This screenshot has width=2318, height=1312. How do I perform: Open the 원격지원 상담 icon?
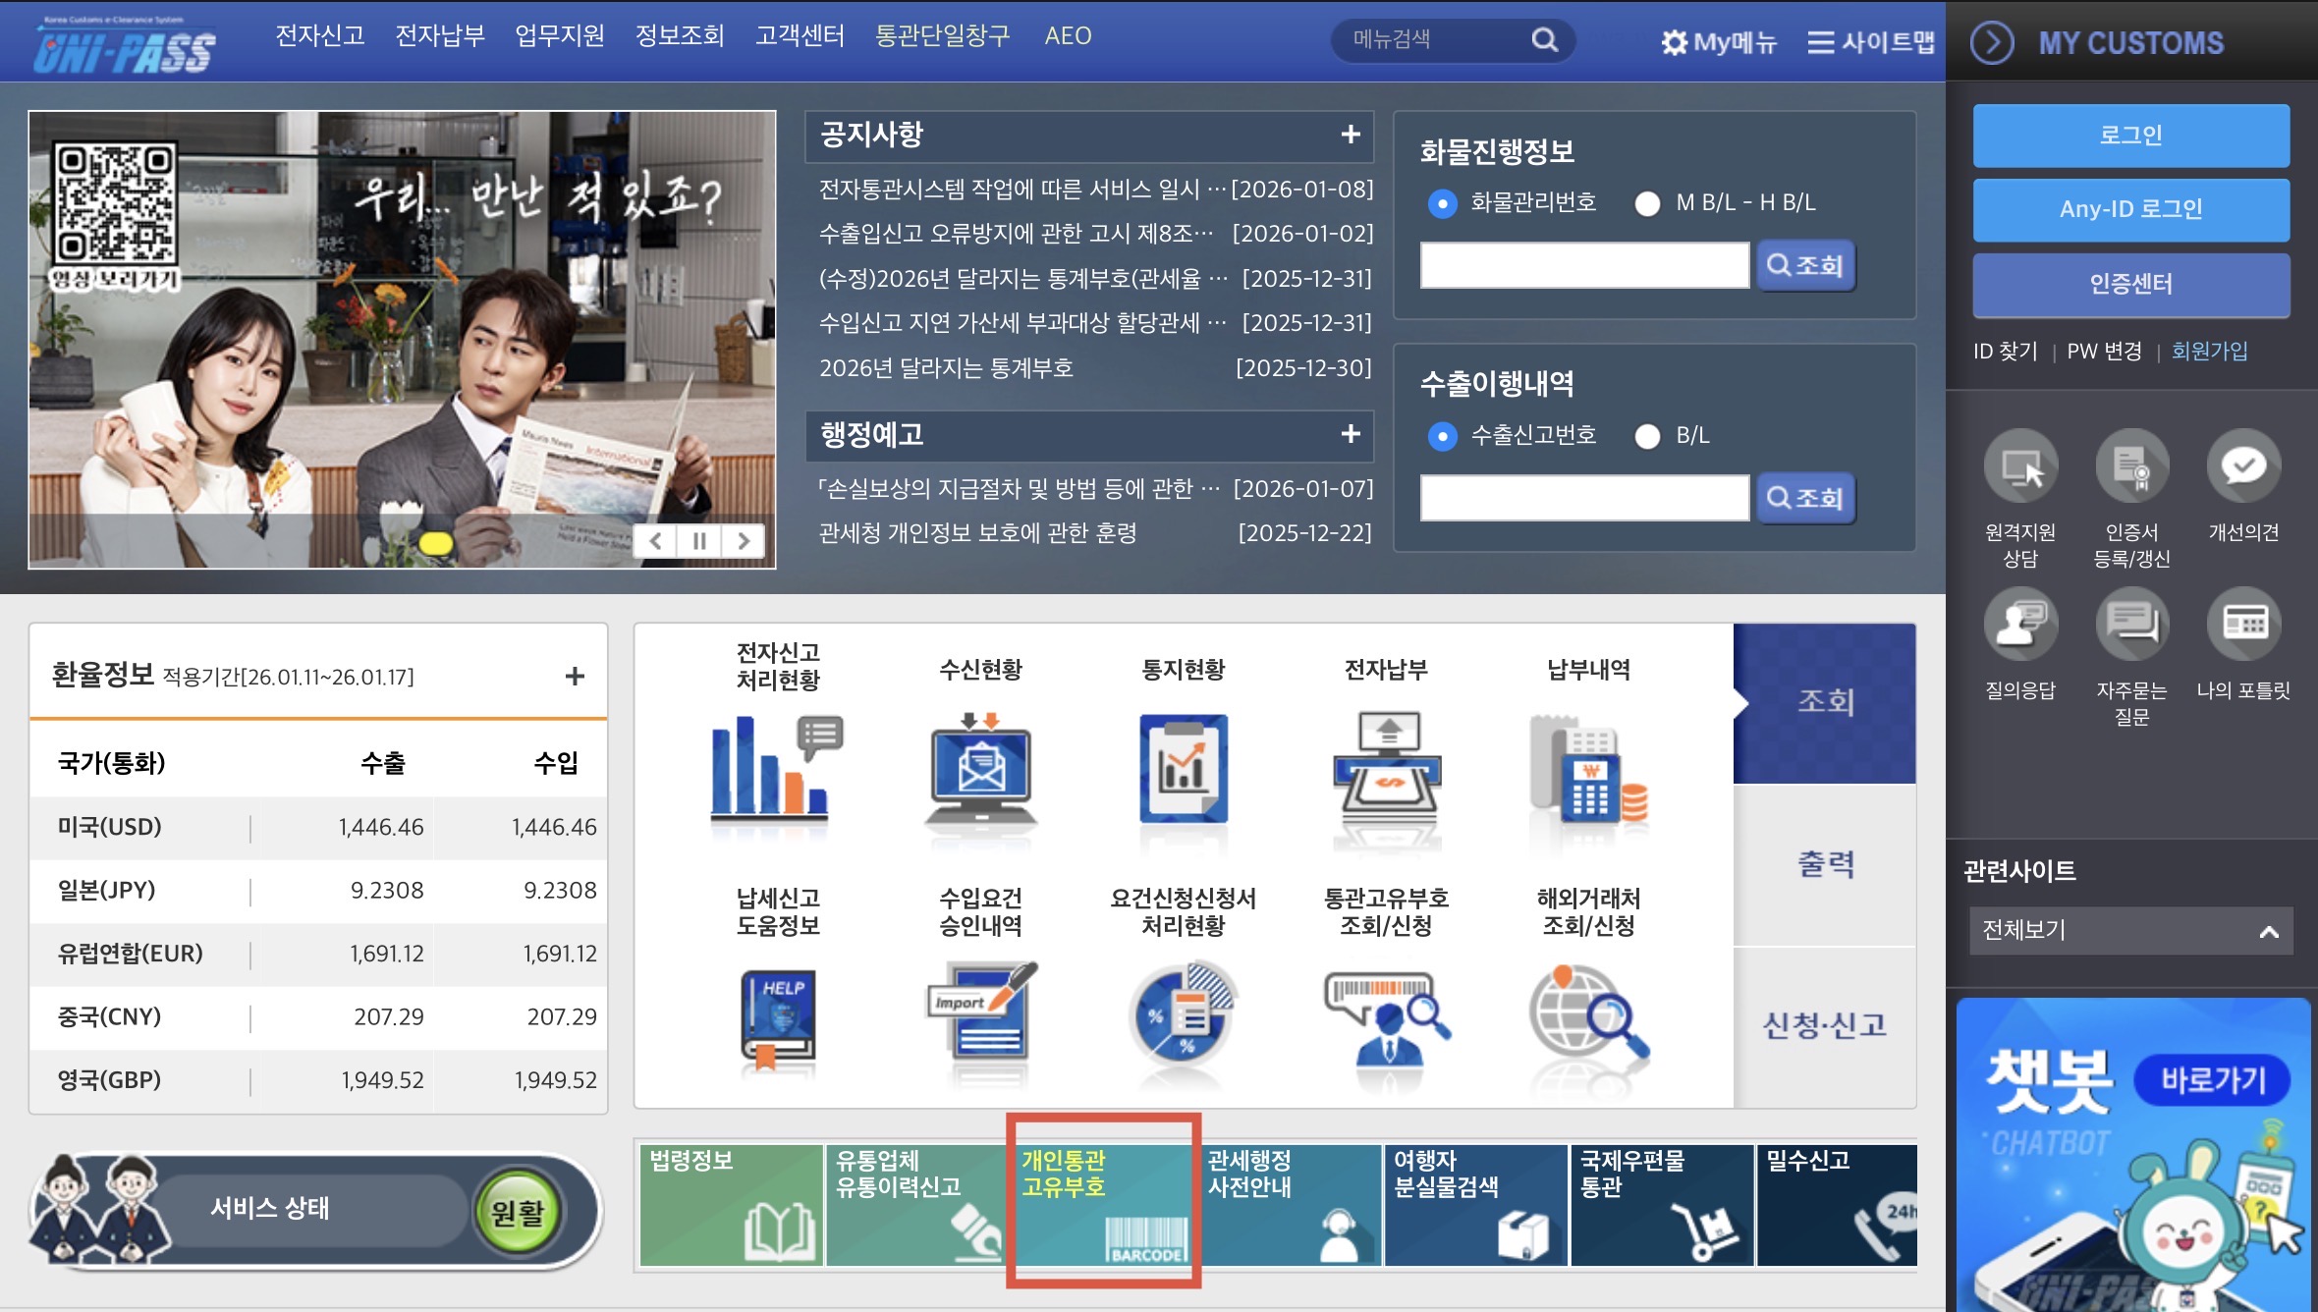(2019, 465)
